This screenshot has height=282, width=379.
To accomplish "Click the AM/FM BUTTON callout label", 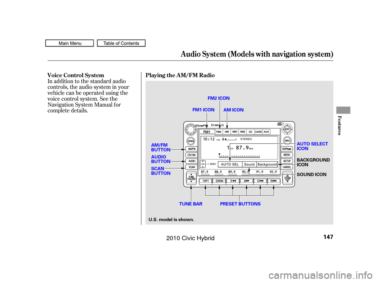I will (161, 147).
